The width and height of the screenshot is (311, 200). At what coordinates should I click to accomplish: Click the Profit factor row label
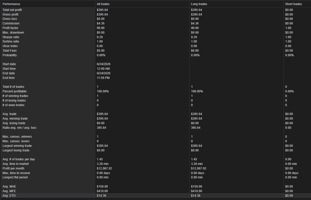tap(10, 28)
